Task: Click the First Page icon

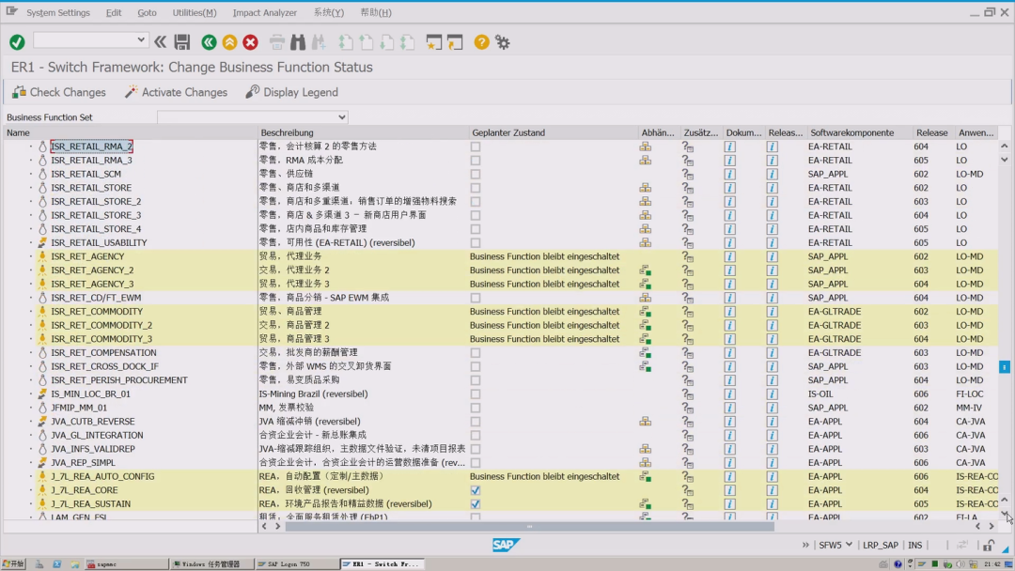Action: pos(345,42)
